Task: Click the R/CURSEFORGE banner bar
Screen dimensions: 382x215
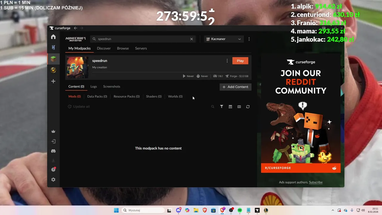Action: [301, 168]
